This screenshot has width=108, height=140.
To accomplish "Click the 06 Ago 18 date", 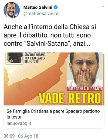I will pos(28,136).
